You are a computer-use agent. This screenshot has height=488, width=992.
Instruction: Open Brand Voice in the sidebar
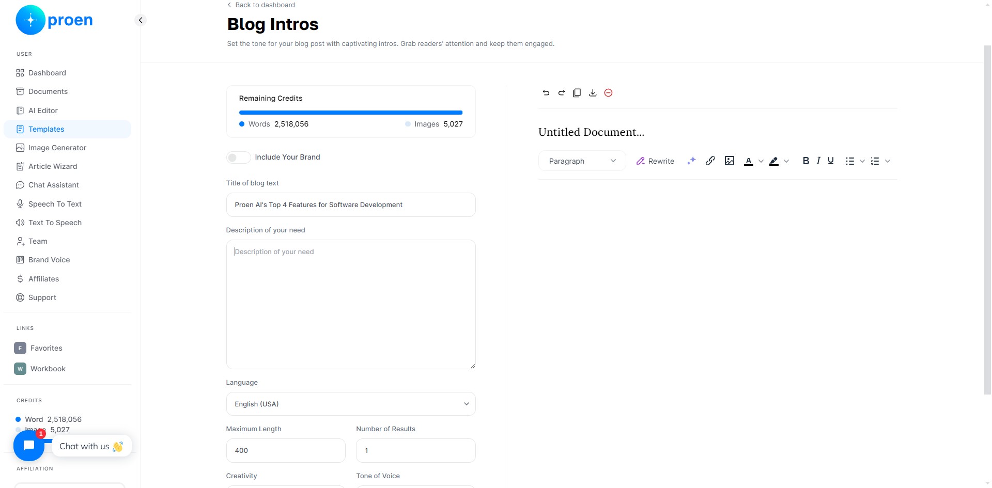coord(67,260)
